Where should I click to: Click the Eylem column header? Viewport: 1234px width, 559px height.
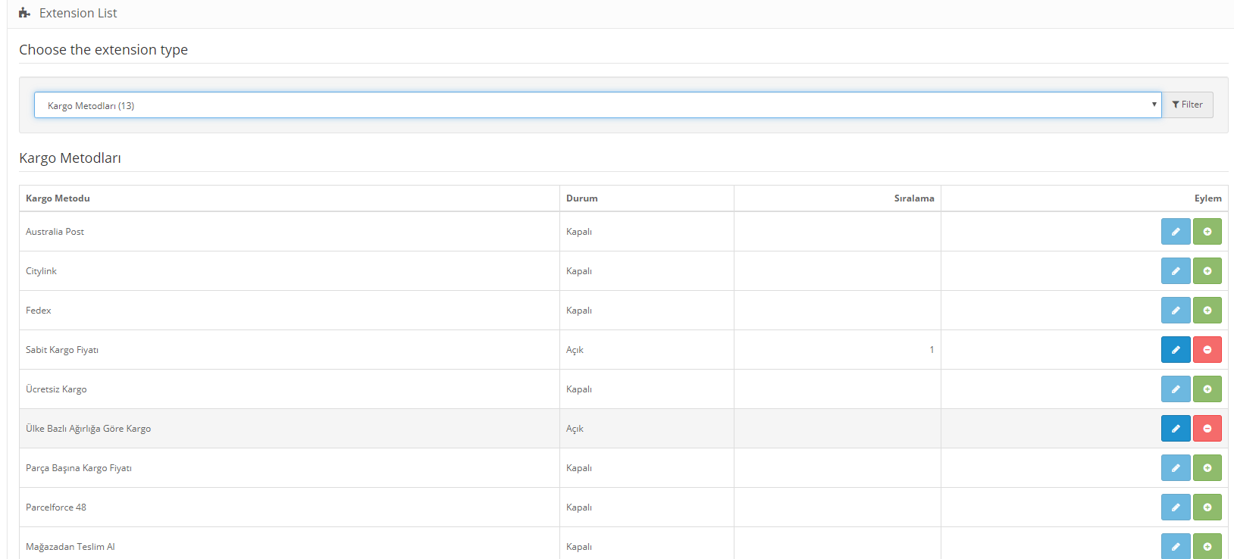pos(1208,198)
